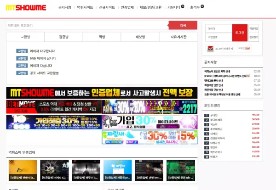Image resolution: width=276 pixels, height=190 pixels.
Task: Click ranked user 황금의제국
Action: click(216, 120)
